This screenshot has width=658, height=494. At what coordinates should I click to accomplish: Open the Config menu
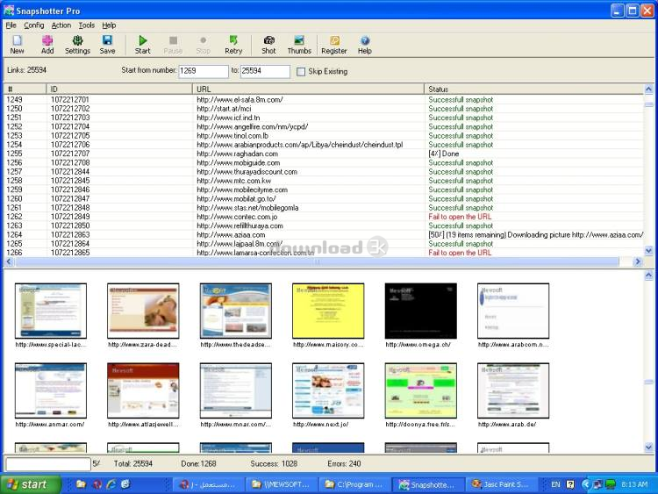[x=34, y=25]
